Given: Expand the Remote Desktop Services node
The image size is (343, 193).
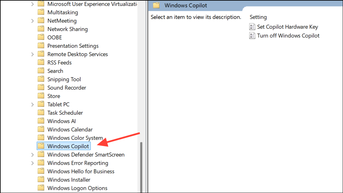Looking at the screenshot, I should (33, 54).
